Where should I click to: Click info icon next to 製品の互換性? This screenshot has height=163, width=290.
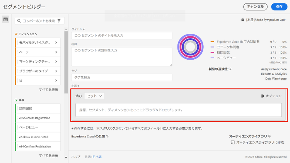[x=230, y=69]
